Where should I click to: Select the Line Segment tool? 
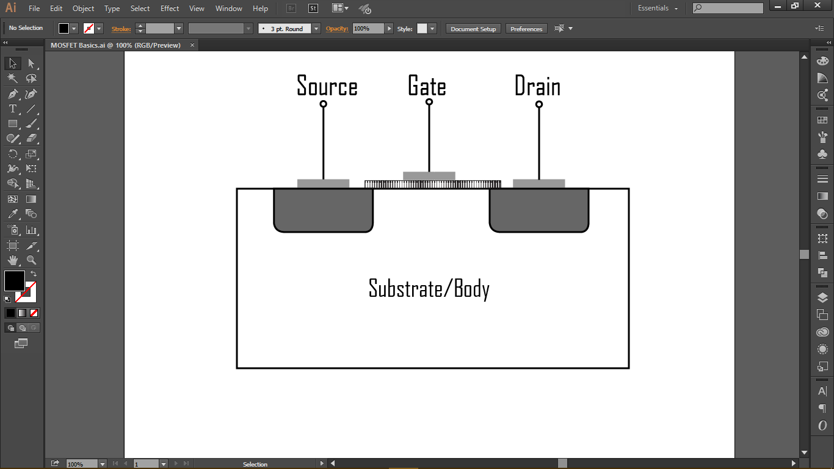(31, 109)
